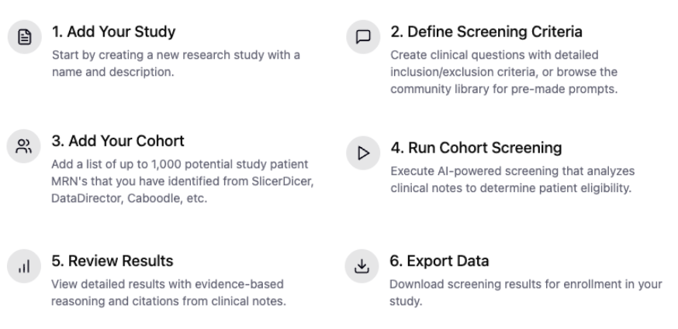Screen dimensions: 678x329
Task: Click the description about creating a new research study
Action: [x=176, y=63]
